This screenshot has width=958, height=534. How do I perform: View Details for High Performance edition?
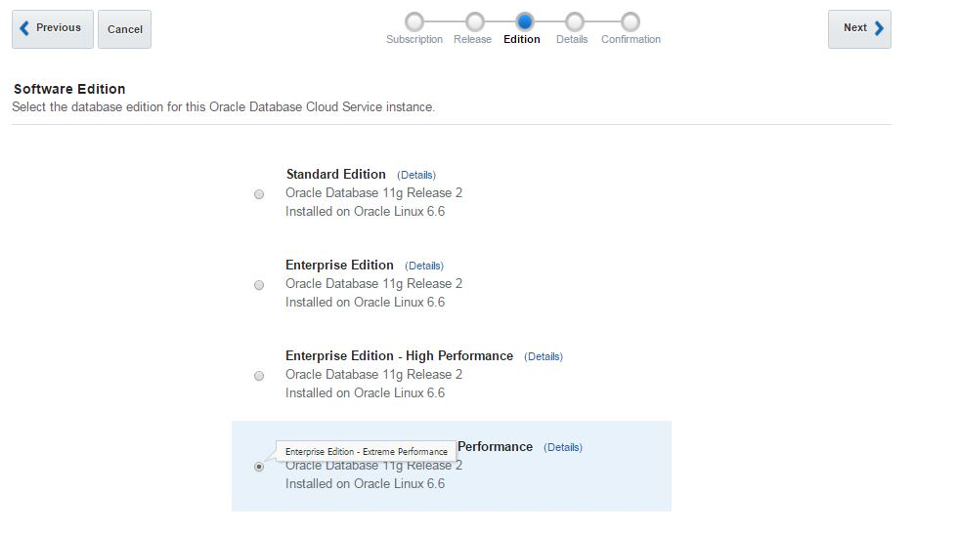tap(544, 356)
